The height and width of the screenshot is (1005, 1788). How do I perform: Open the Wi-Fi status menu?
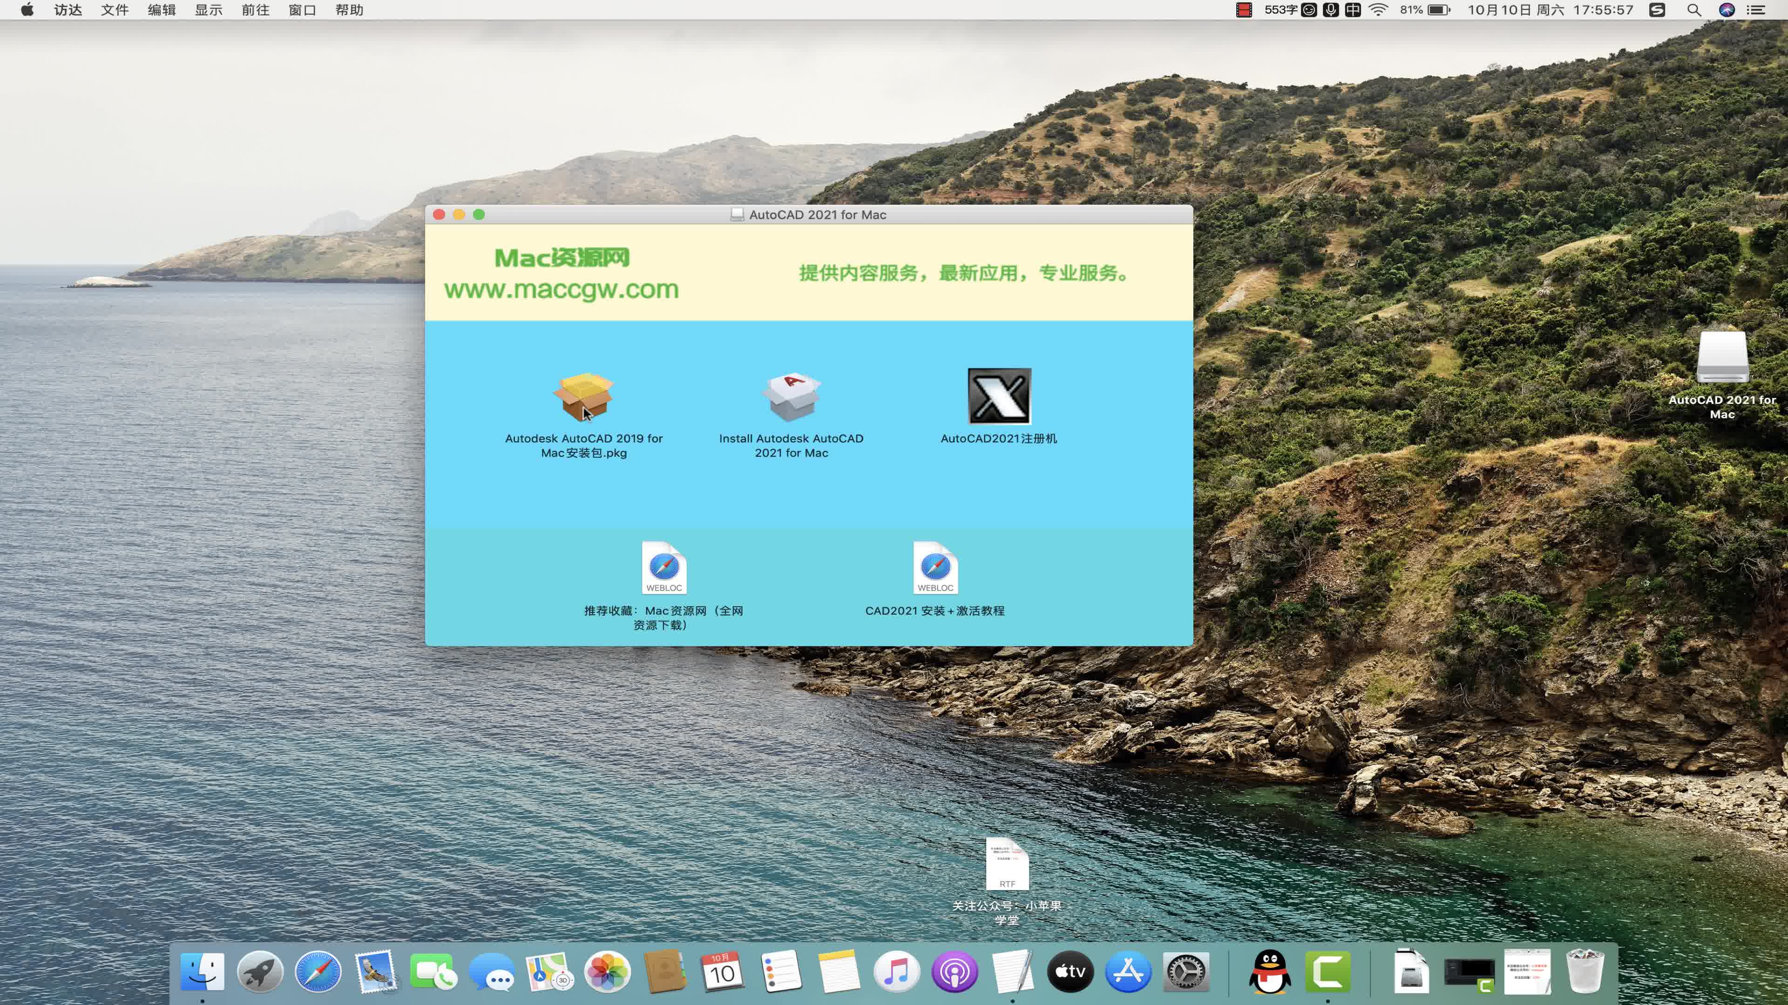tap(1378, 10)
